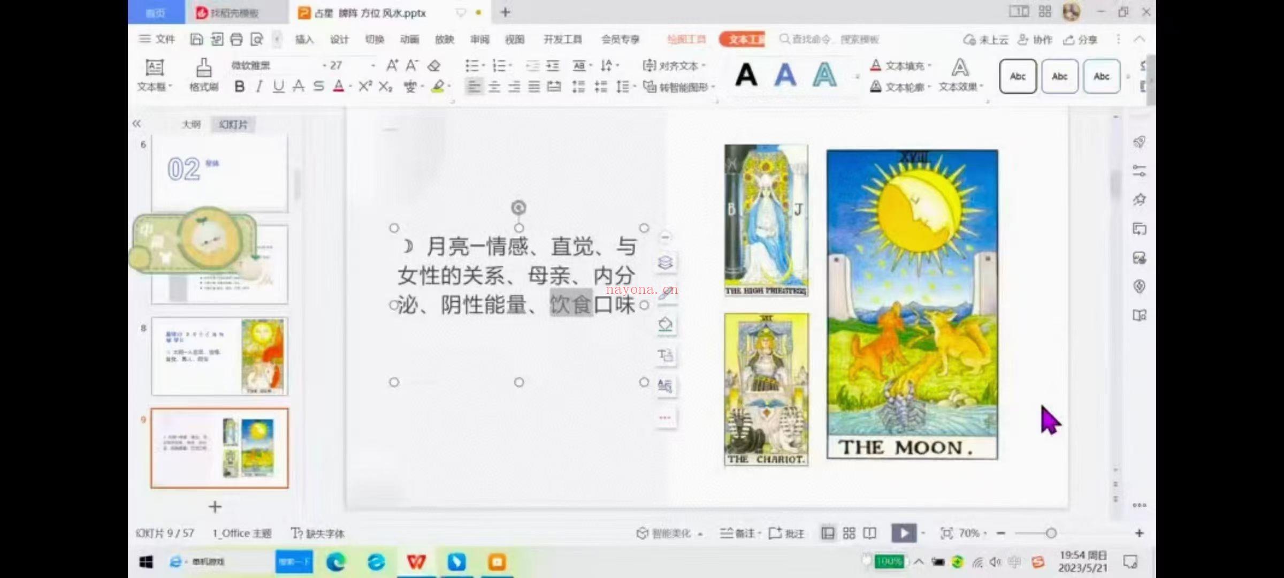Image resolution: width=1284 pixels, height=578 pixels.
Task: Start slideshow with the play button
Action: pos(904,533)
